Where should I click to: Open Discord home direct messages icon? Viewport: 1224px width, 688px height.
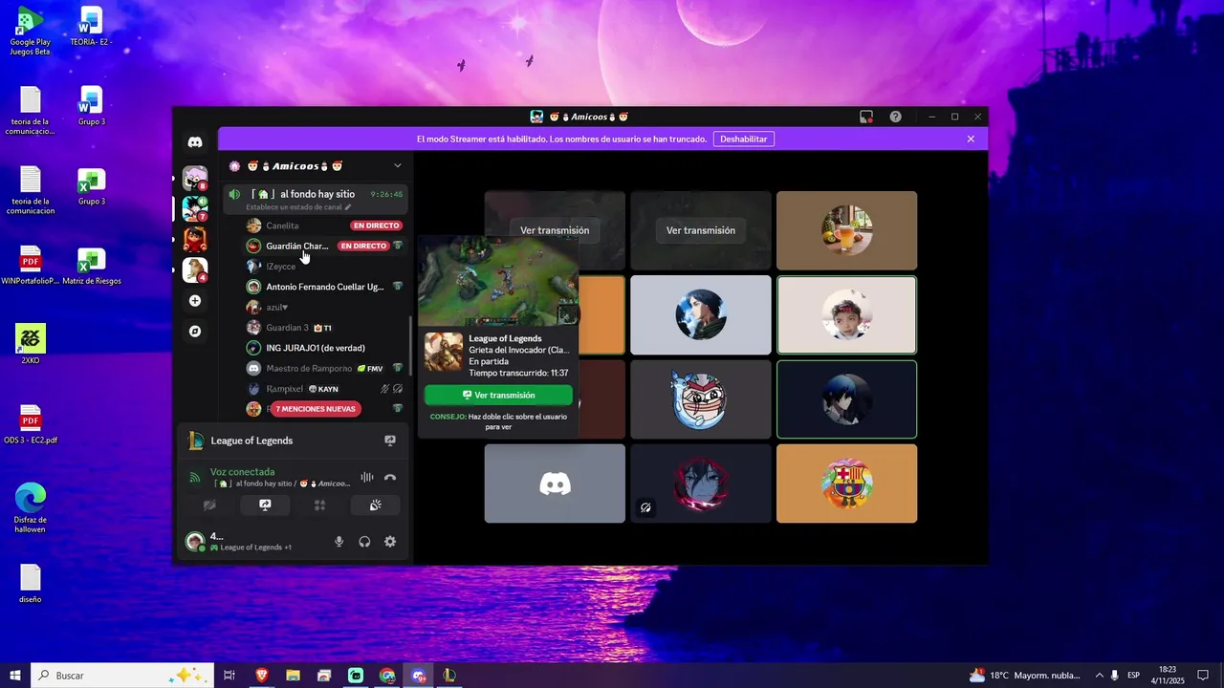pos(195,142)
